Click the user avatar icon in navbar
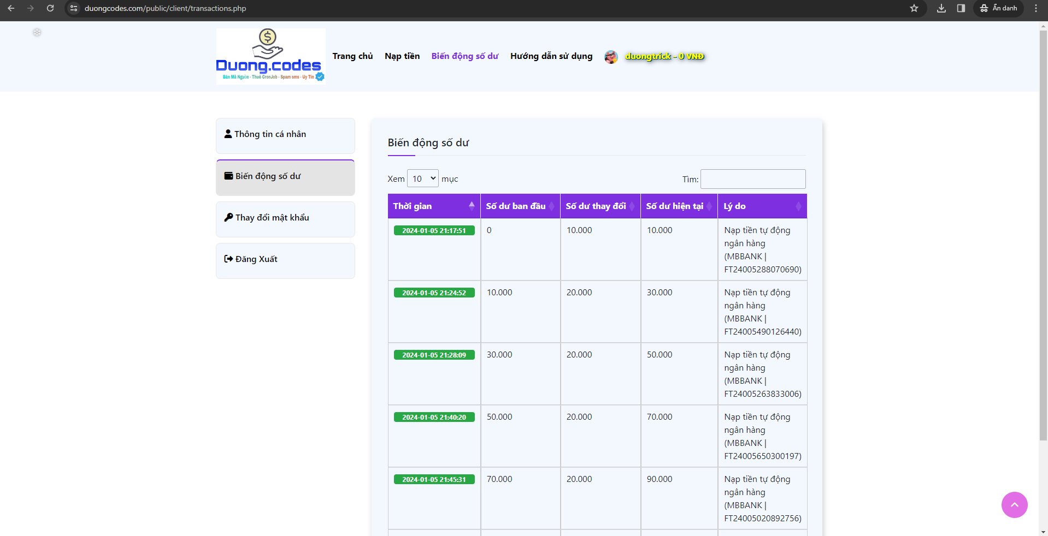The height and width of the screenshot is (536, 1048). [x=611, y=57]
